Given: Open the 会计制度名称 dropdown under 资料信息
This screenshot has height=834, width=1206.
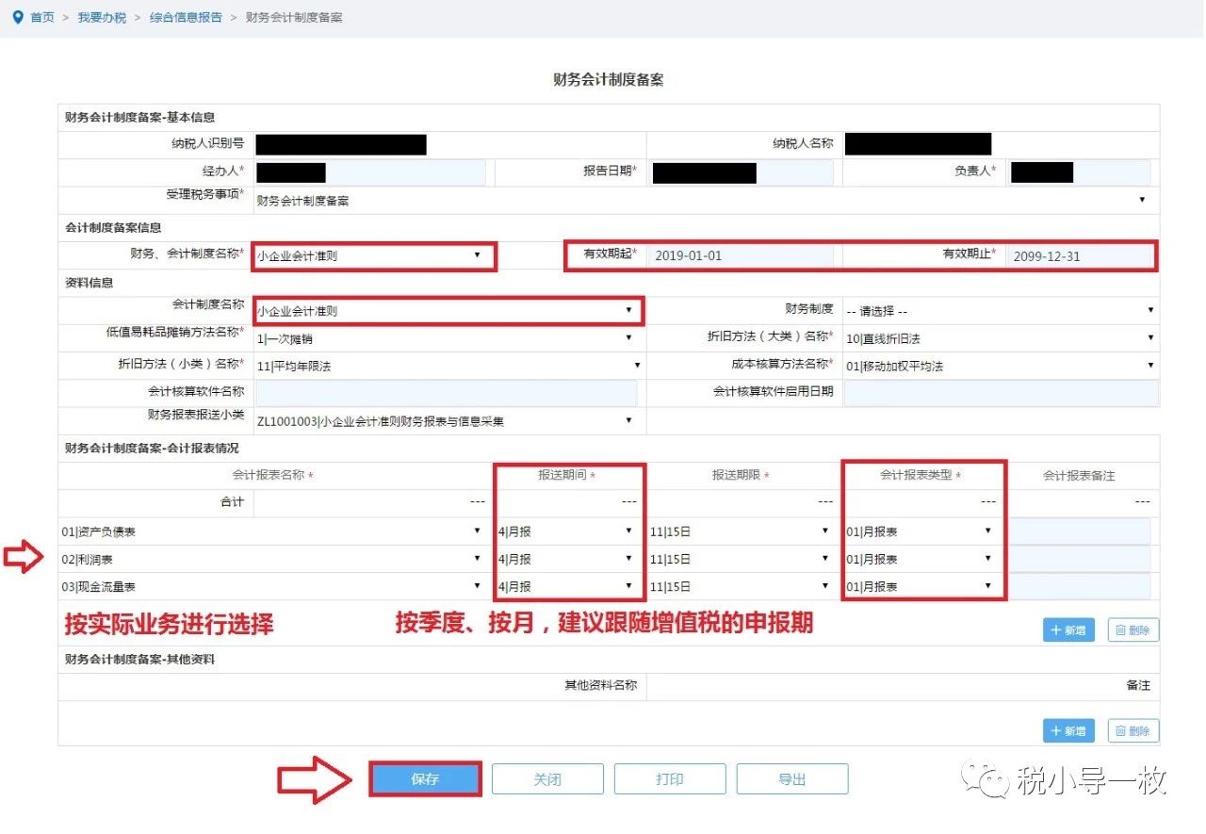Looking at the screenshot, I should 447,311.
